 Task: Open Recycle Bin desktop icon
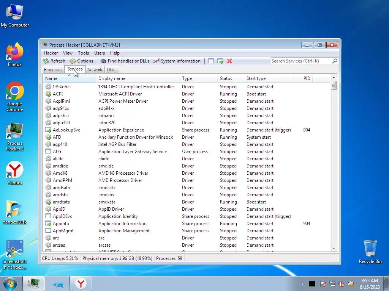pos(370,252)
